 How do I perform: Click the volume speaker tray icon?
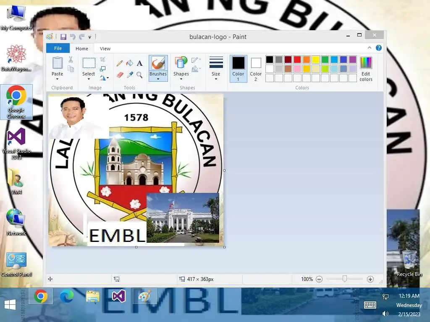(x=385, y=314)
